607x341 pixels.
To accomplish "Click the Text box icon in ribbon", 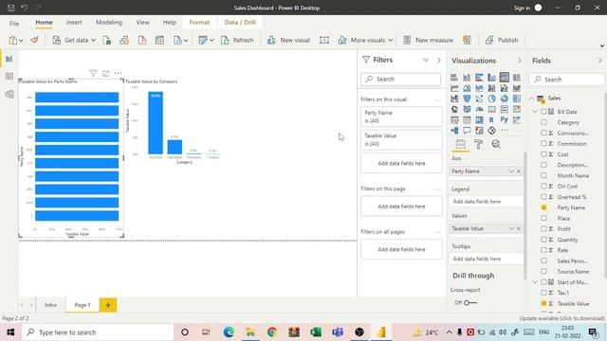I will 324,40.
